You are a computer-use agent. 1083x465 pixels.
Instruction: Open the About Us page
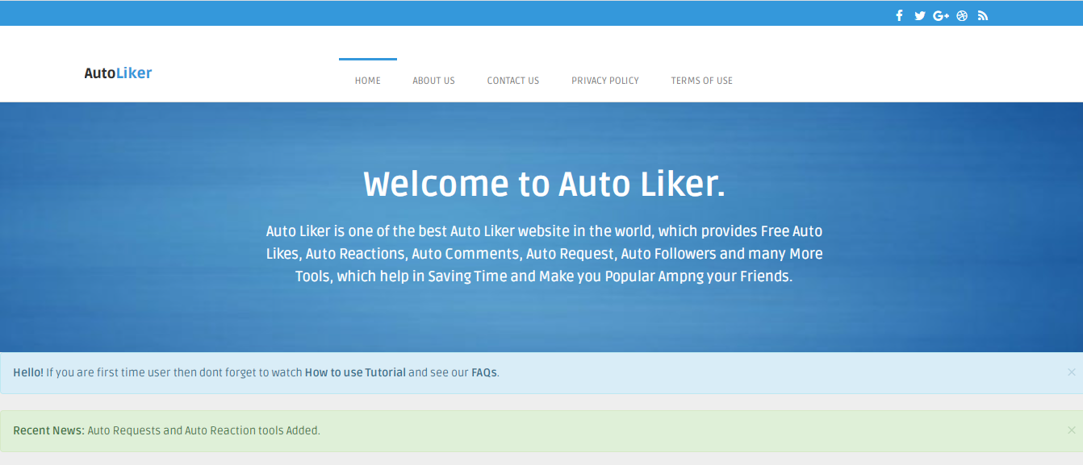pyautogui.click(x=434, y=81)
